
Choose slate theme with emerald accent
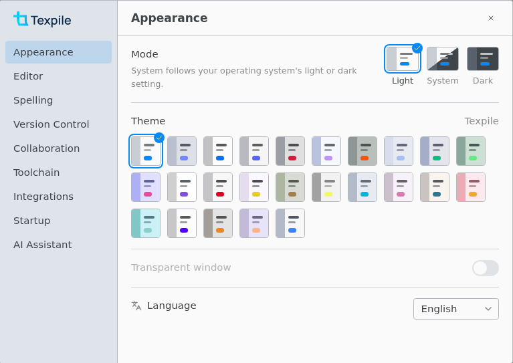[x=435, y=151]
